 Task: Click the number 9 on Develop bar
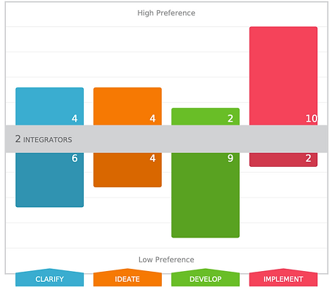[x=230, y=158]
